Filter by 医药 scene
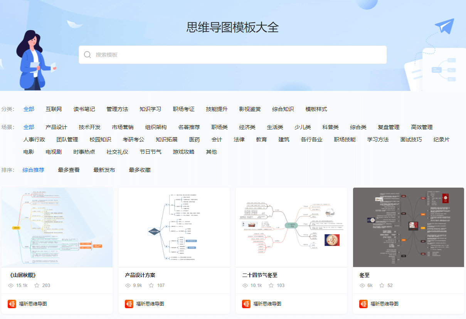 (x=194, y=139)
